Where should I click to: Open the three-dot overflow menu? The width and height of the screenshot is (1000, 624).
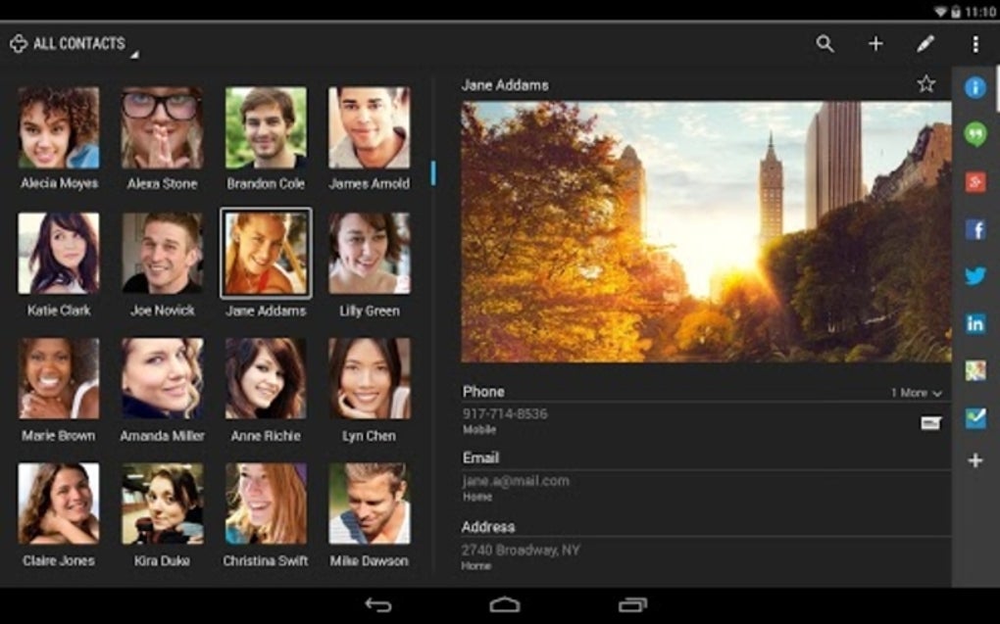[x=975, y=43]
